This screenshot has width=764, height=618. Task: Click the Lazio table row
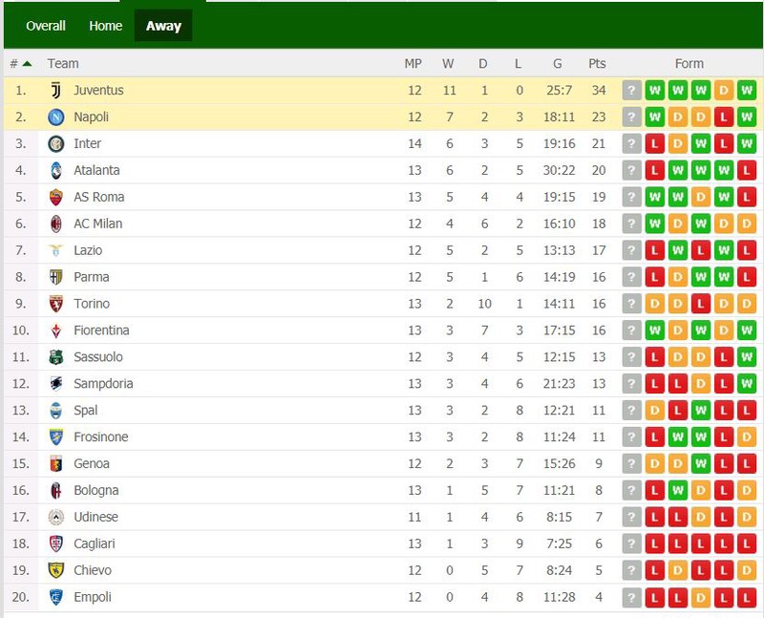[383, 250]
